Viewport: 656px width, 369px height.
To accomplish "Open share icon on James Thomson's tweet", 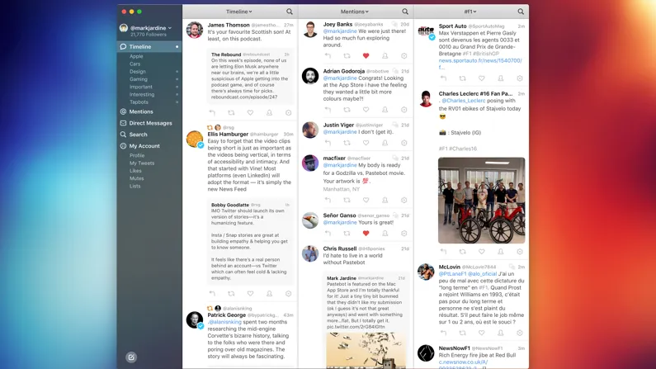I will click(270, 112).
